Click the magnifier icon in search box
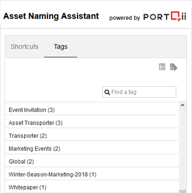 point(107,92)
